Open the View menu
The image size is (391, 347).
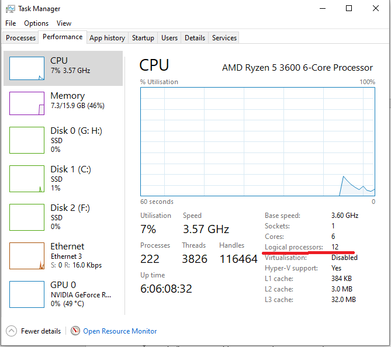[x=64, y=23]
